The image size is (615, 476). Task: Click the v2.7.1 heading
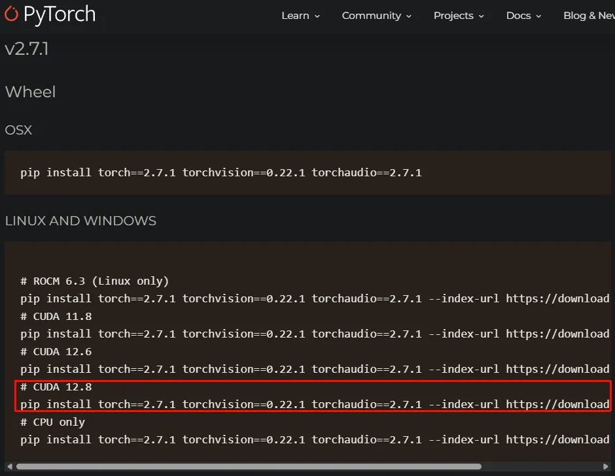27,50
